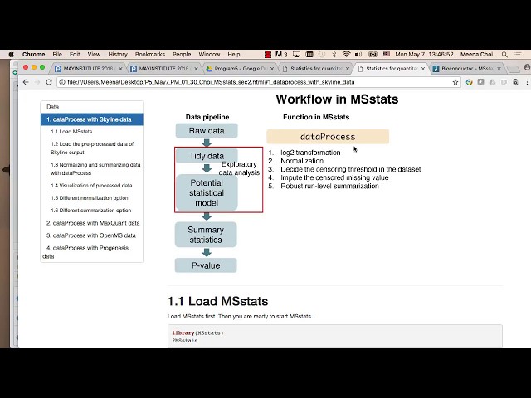Screen dimensions: 531x398
Task: Open 3. dataProcess with OpenMS data
Action: click(x=90, y=235)
